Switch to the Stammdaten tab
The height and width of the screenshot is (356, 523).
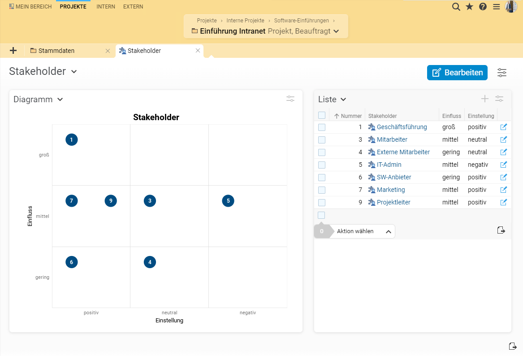click(56, 51)
